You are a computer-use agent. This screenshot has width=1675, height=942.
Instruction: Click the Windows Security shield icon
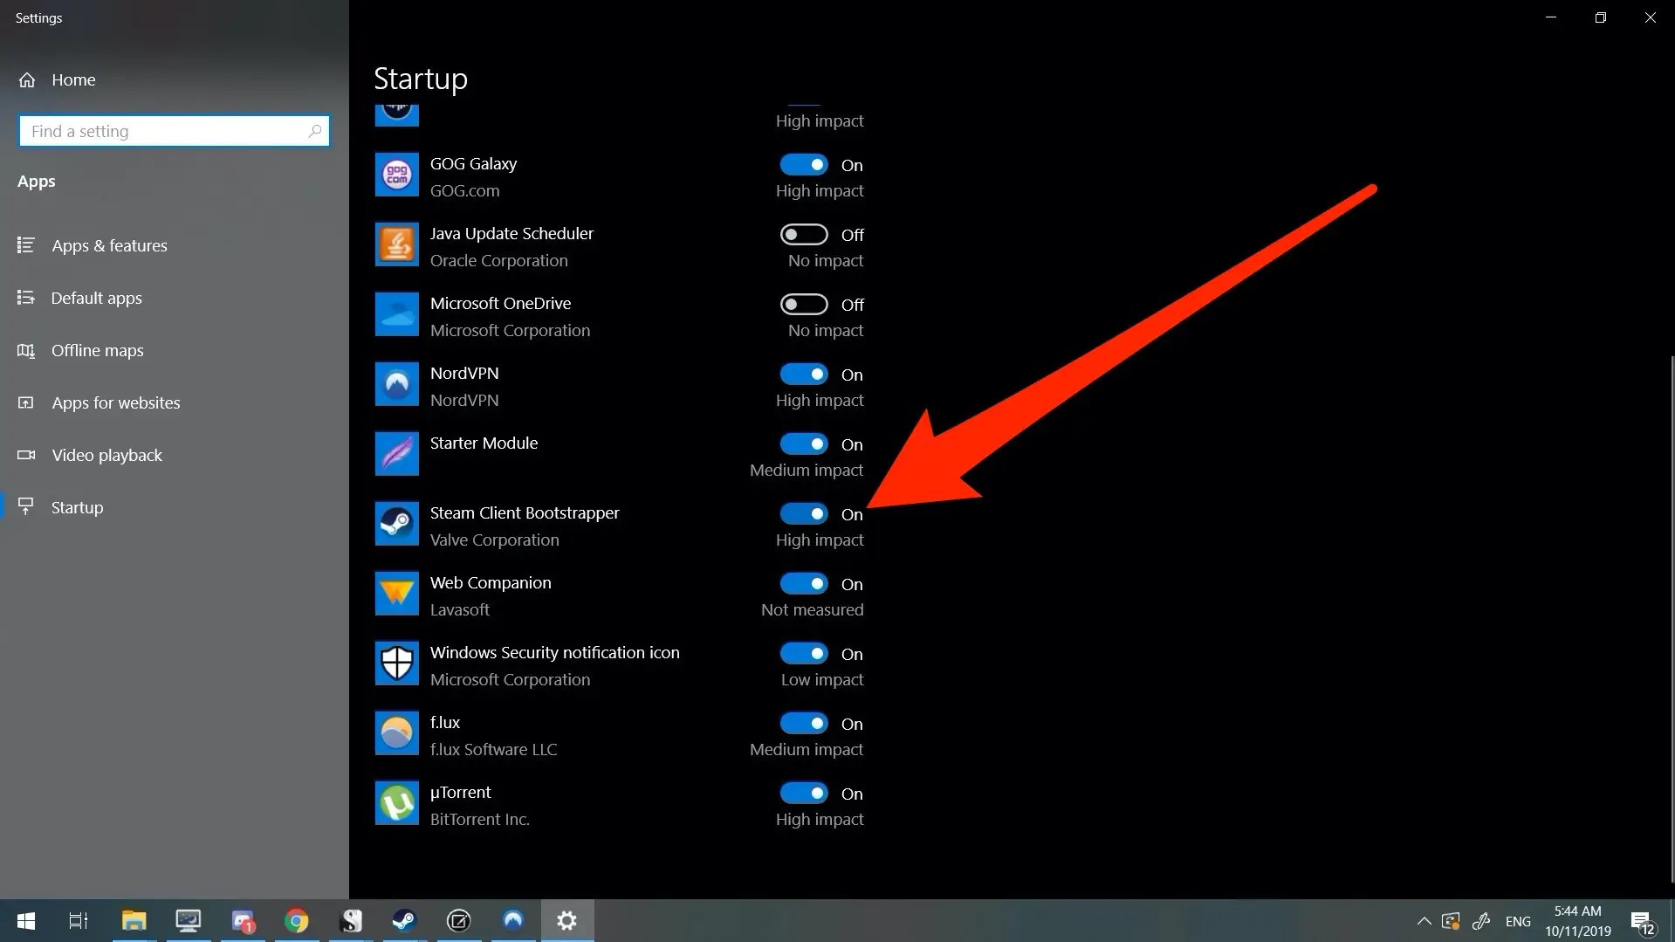click(397, 664)
